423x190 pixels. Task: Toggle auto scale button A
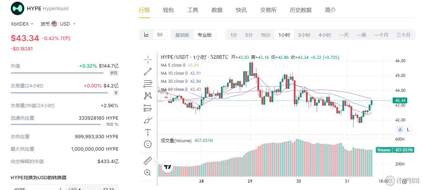(x=400, y=129)
